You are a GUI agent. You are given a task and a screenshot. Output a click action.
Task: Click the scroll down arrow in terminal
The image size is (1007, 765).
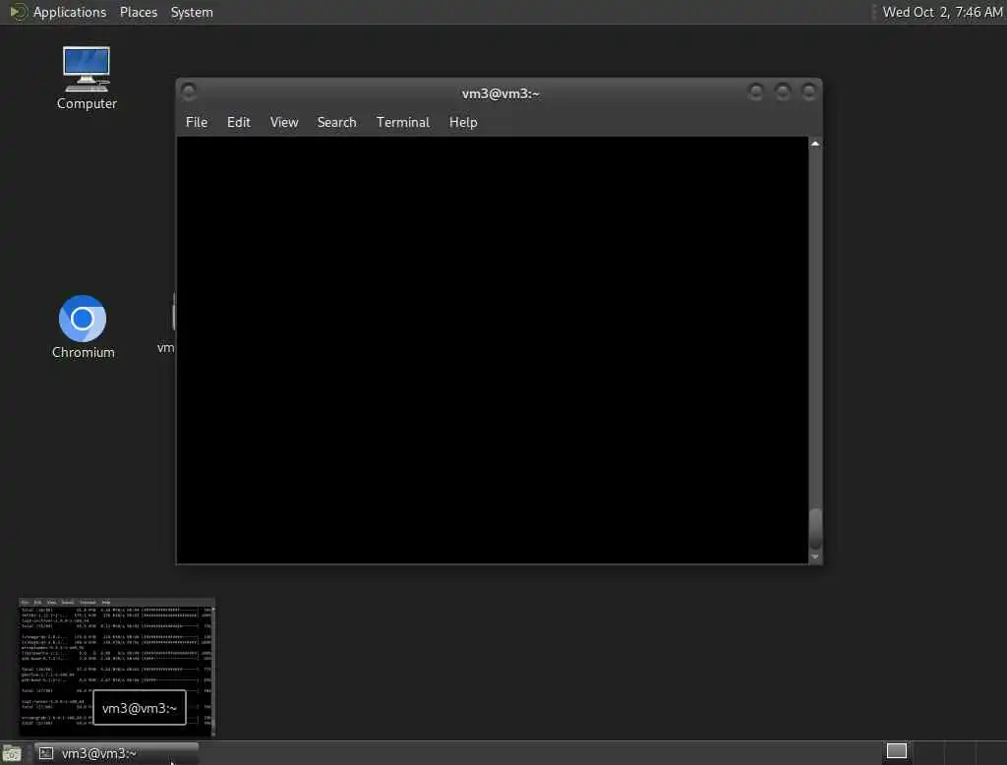[x=815, y=557]
